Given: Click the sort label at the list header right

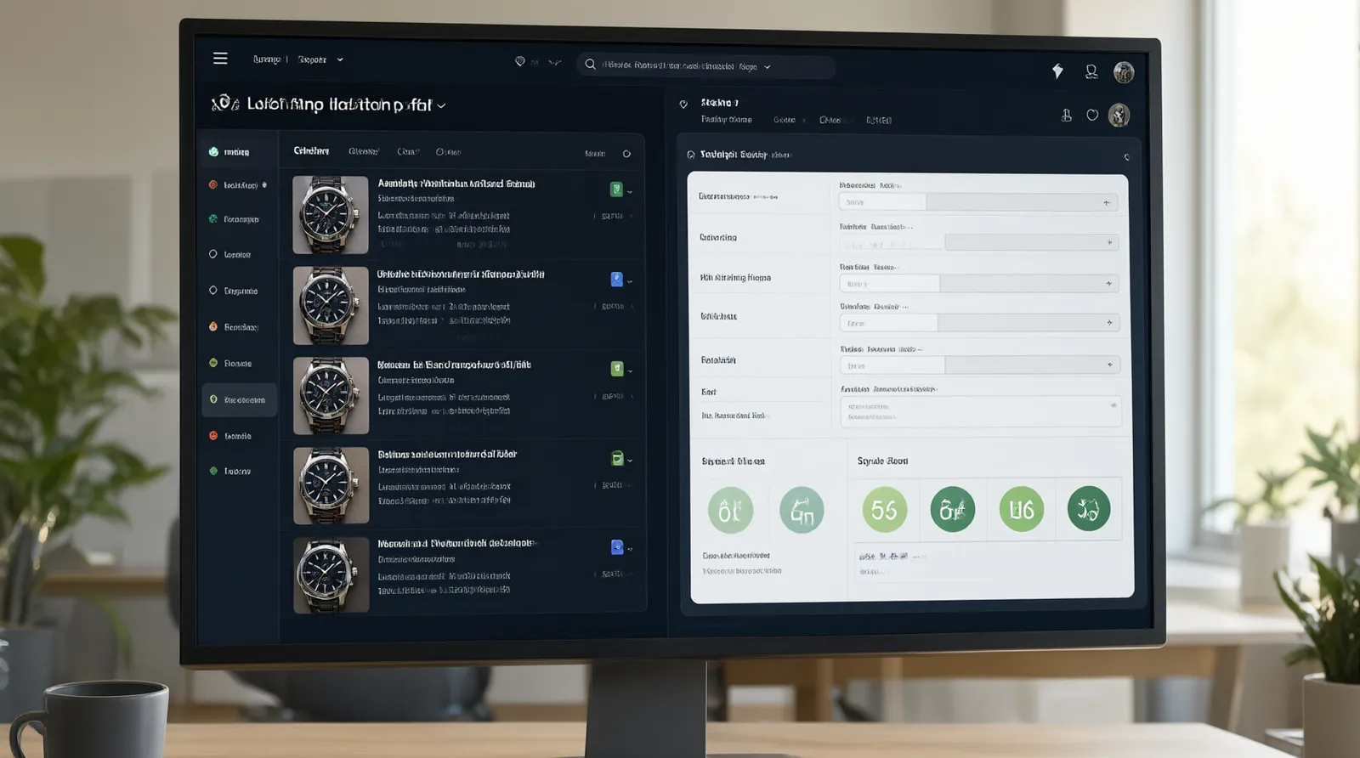Looking at the screenshot, I should (x=595, y=154).
